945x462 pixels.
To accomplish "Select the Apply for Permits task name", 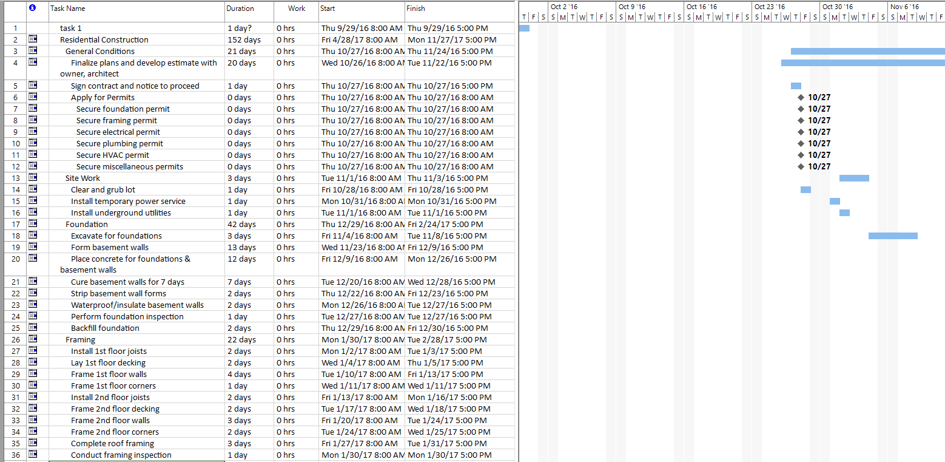I will [x=103, y=97].
